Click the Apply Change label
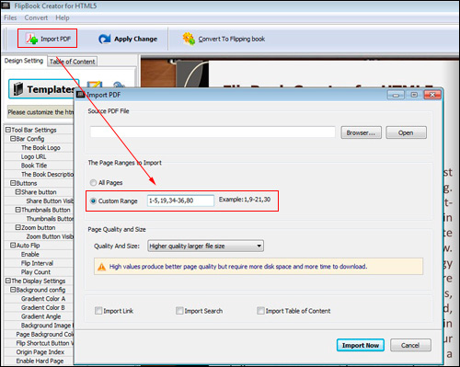 tap(135, 39)
